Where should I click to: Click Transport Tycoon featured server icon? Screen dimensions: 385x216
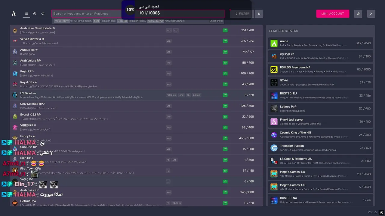click(274, 148)
